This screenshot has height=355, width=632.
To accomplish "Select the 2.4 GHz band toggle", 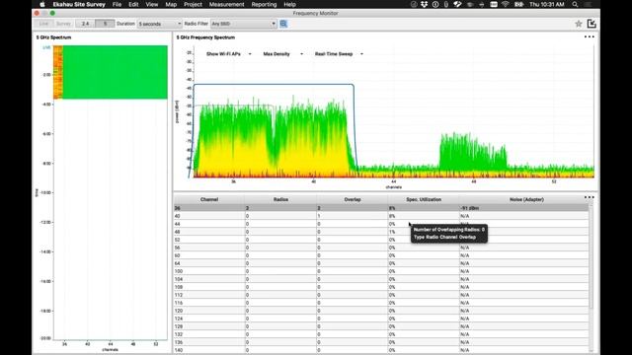I will (x=85, y=24).
